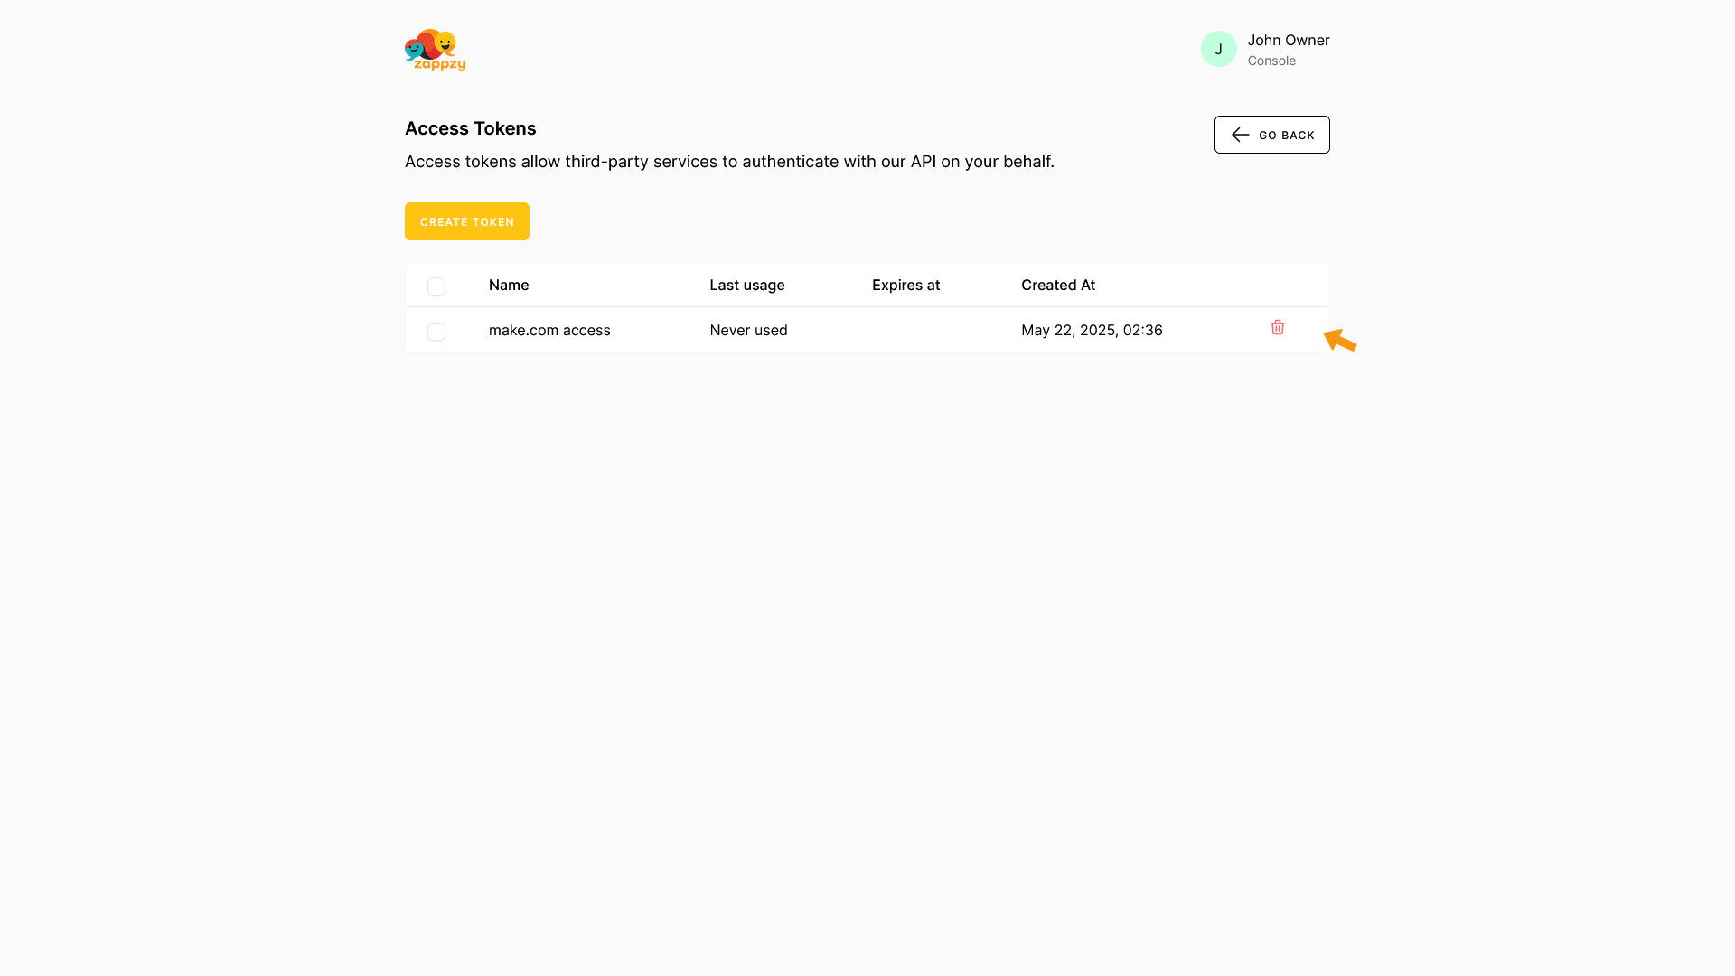Open the John Owner account menu
1735x976 pixels.
coord(1288,40)
